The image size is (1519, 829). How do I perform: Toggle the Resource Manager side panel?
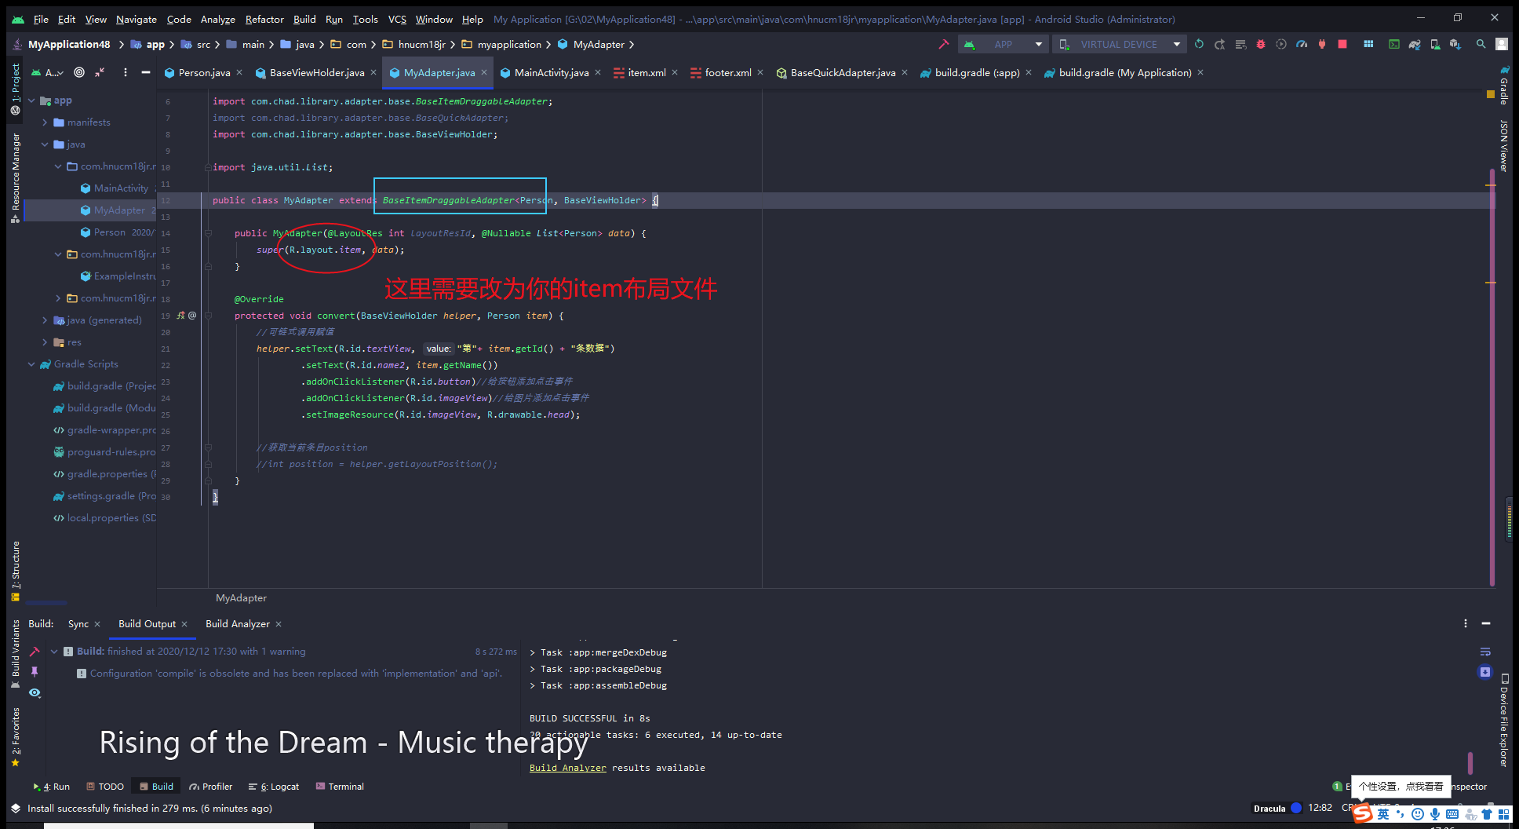pyautogui.click(x=15, y=178)
